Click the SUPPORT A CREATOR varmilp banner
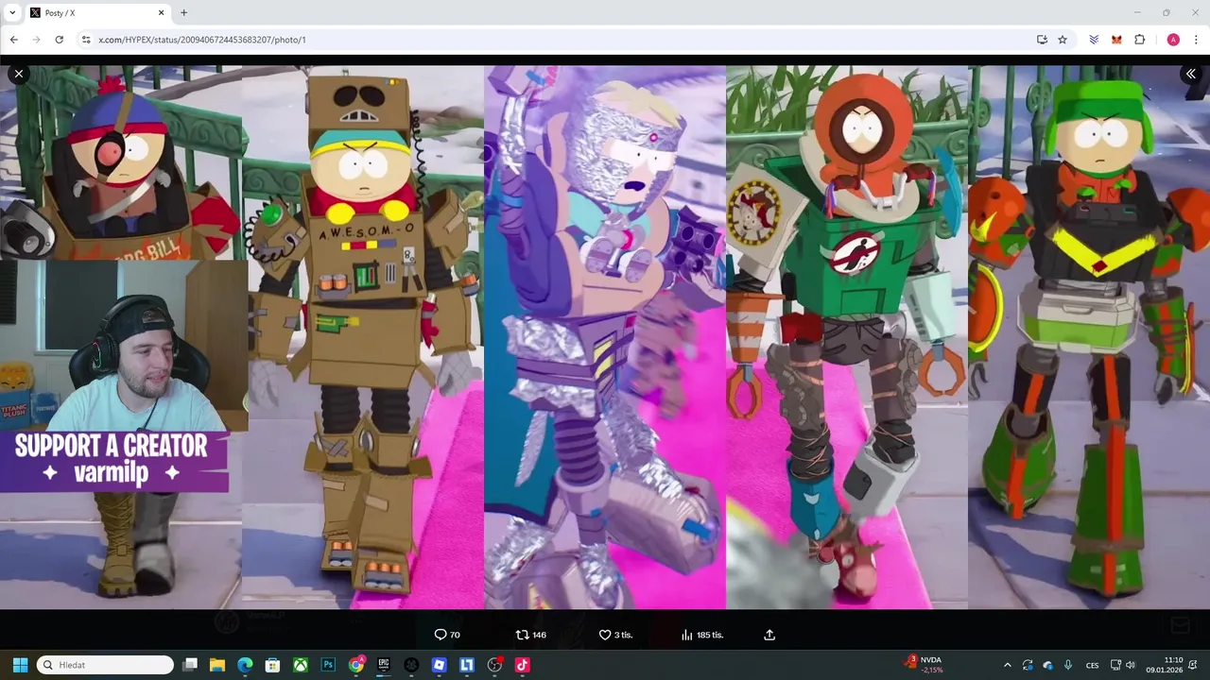This screenshot has width=1210, height=680. [112, 460]
